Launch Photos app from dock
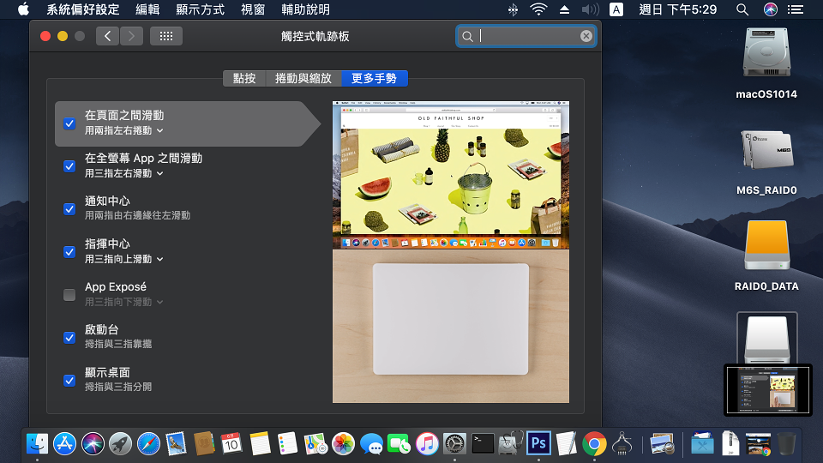Image resolution: width=823 pixels, height=463 pixels. (343, 444)
